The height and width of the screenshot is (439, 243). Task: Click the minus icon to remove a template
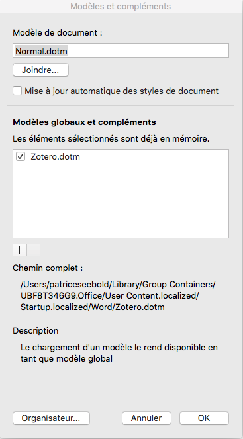(x=34, y=250)
